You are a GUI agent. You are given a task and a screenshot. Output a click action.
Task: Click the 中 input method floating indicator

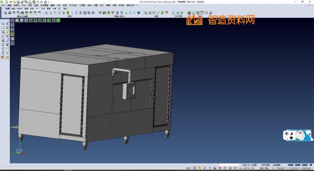(x=287, y=133)
